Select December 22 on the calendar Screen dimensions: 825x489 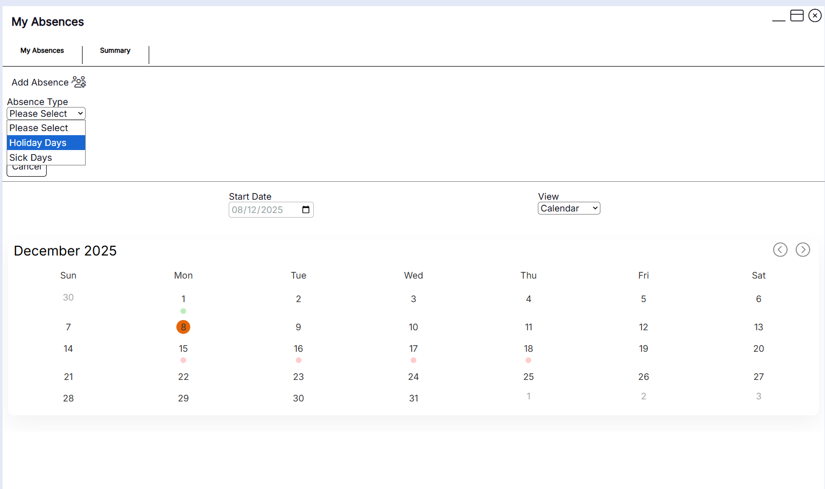click(183, 377)
